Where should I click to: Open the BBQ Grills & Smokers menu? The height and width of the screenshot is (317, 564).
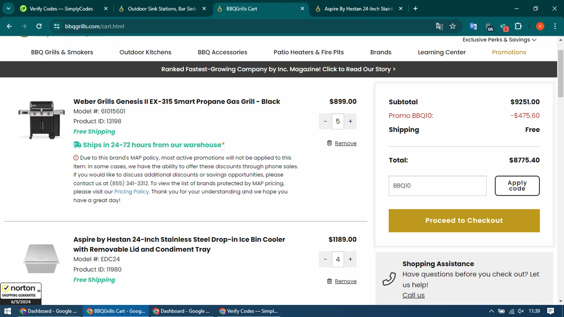[x=62, y=52]
